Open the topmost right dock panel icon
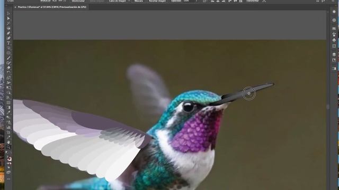Viewport: 339px width, 190px height. [x=334, y=12]
